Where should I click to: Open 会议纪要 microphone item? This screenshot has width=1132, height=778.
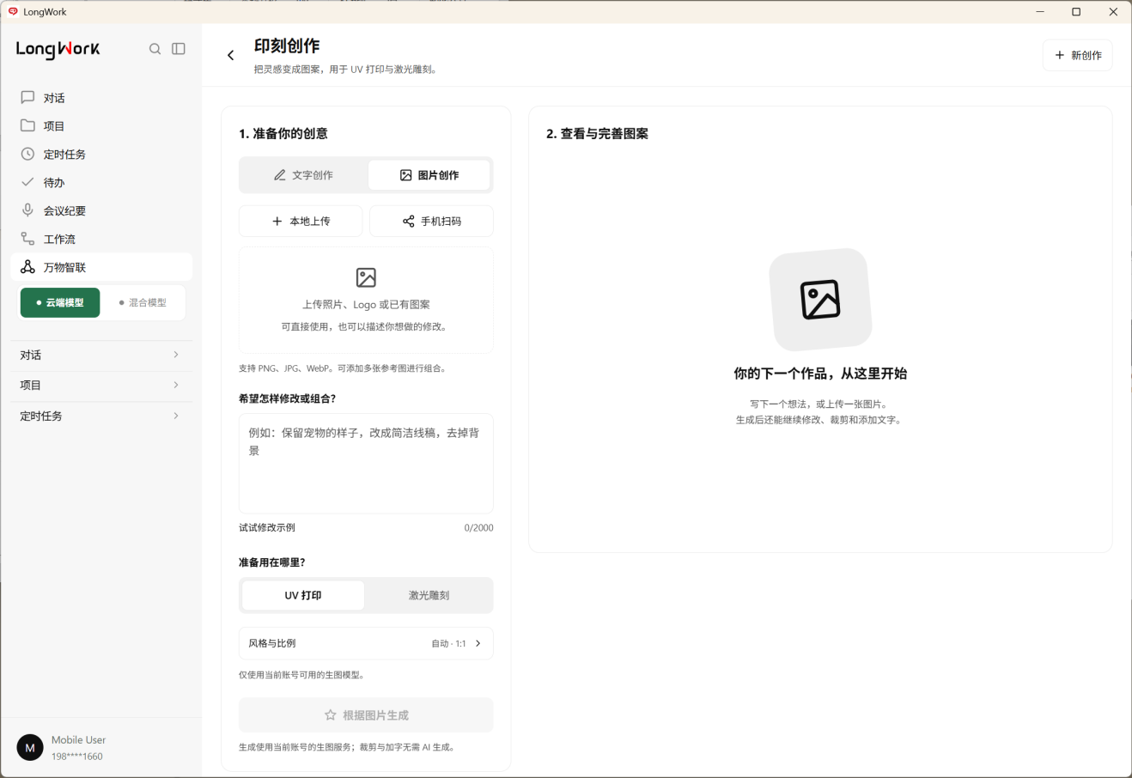(101, 211)
